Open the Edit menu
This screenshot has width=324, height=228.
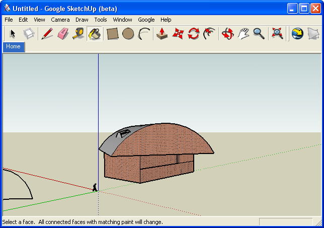pyautogui.click(x=23, y=20)
